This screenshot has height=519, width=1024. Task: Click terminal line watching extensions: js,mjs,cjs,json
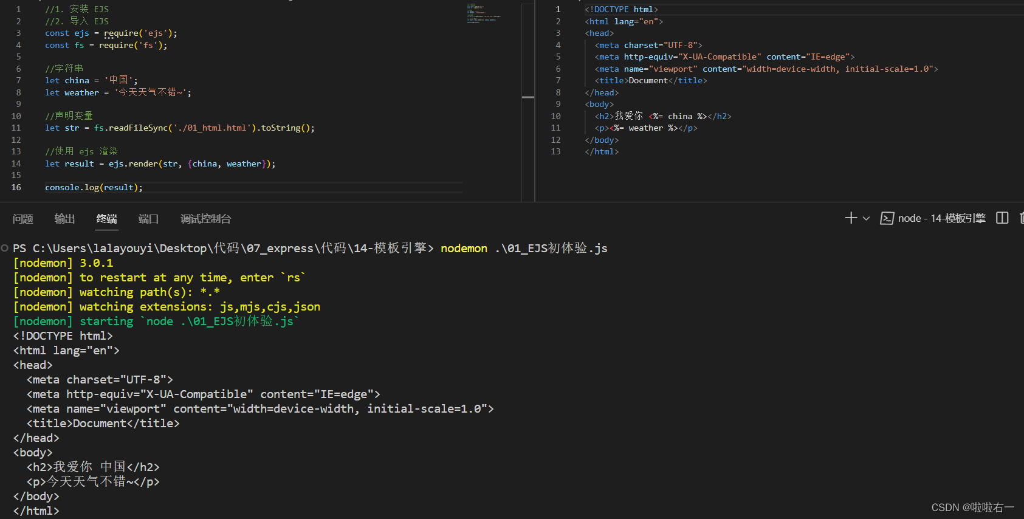click(x=167, y=306)
